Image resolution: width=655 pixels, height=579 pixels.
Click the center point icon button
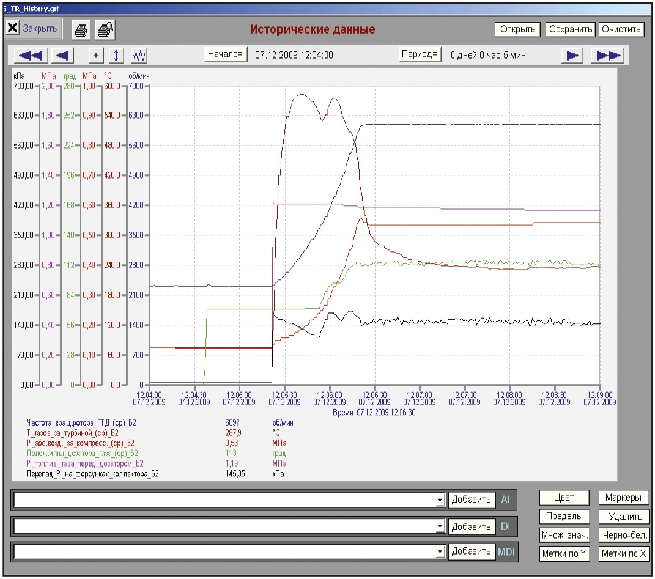coord(96,55)
